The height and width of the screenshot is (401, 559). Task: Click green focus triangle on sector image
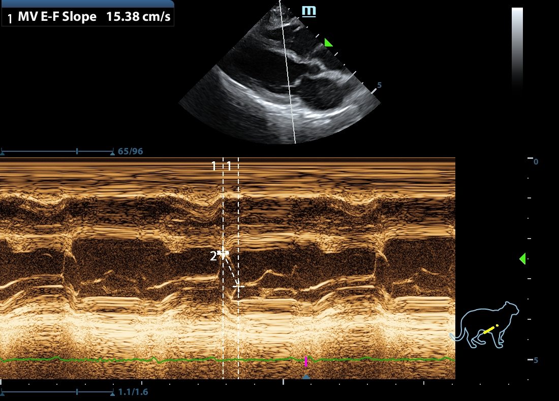[x=328, y=43]
